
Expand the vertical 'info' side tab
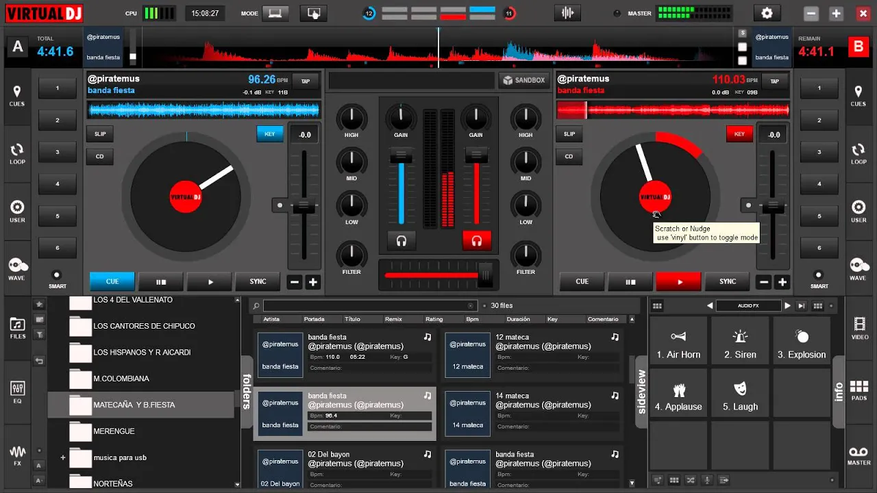[x=838, y=392]
